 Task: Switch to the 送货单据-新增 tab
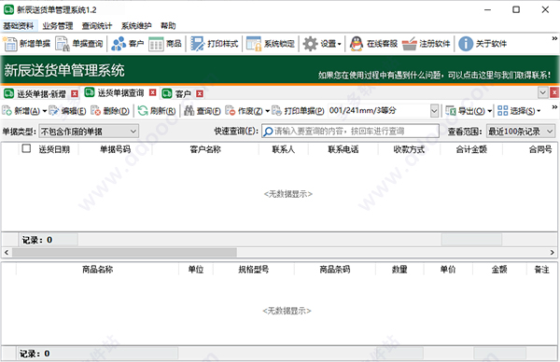(41, 94)
